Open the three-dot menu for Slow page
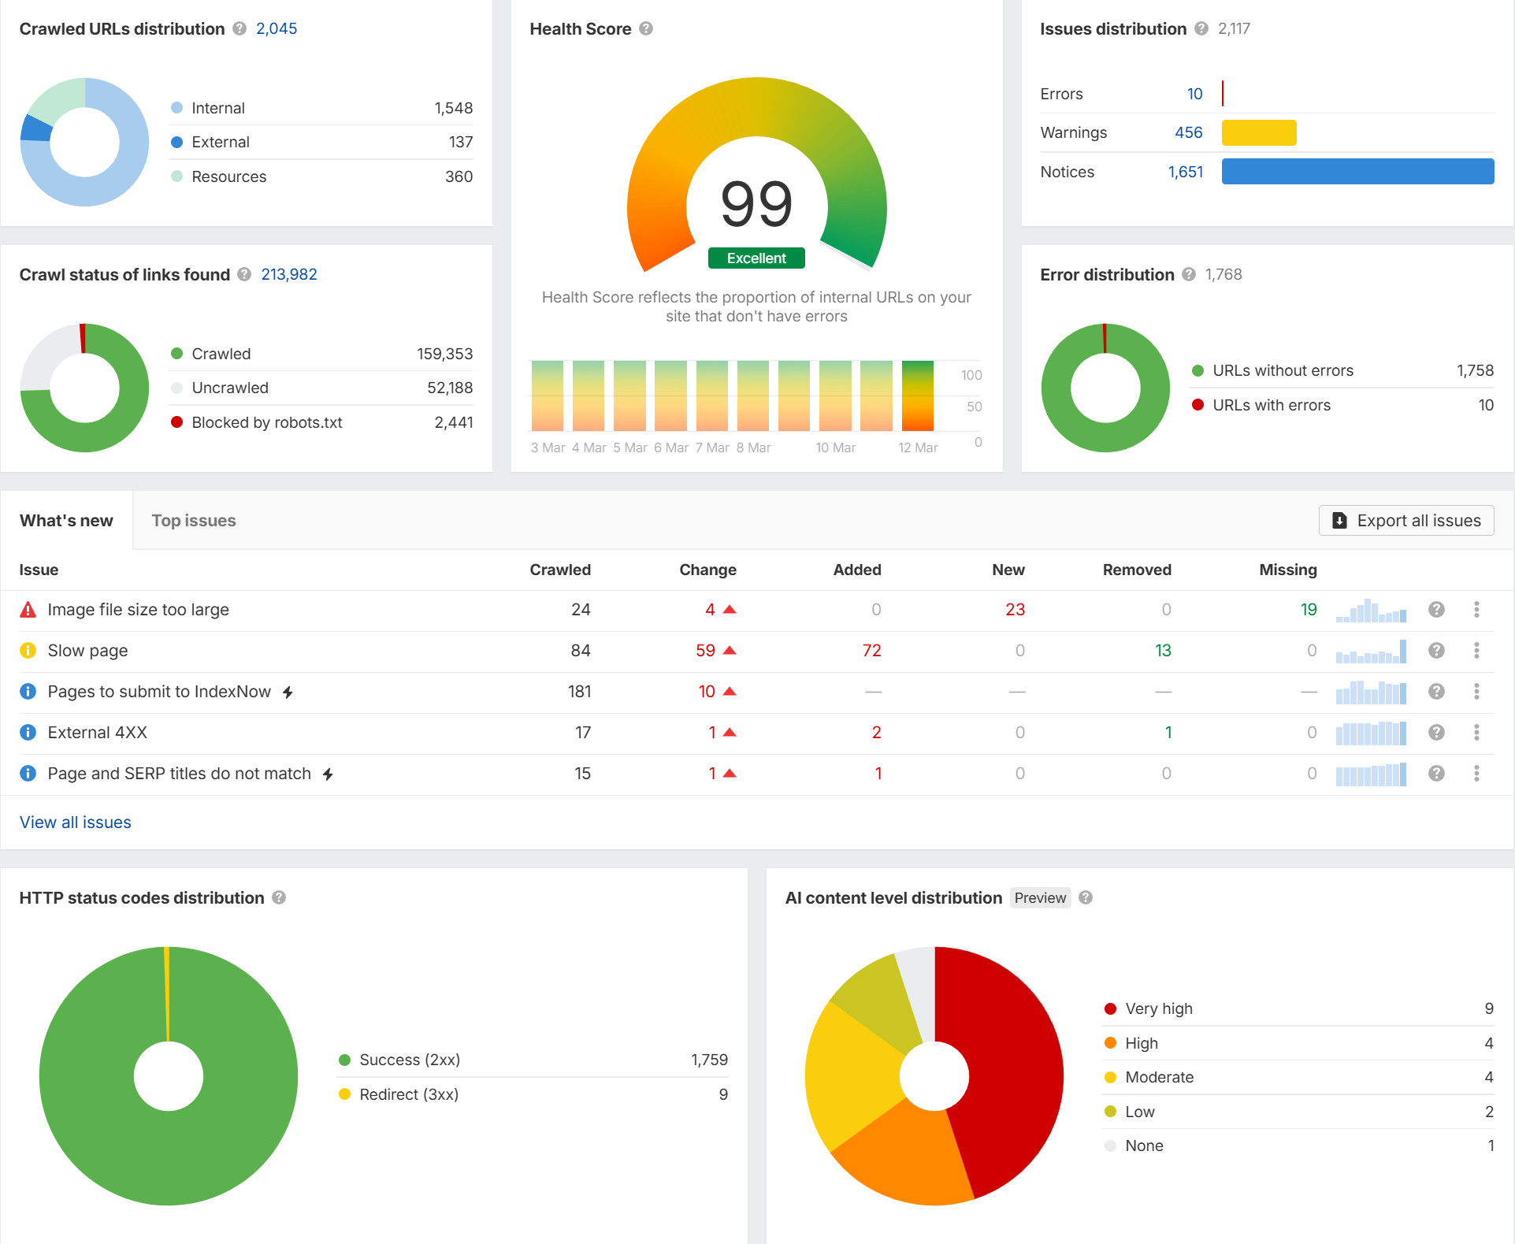Screen dimensions: 1515x1244 pos(1477,650)
